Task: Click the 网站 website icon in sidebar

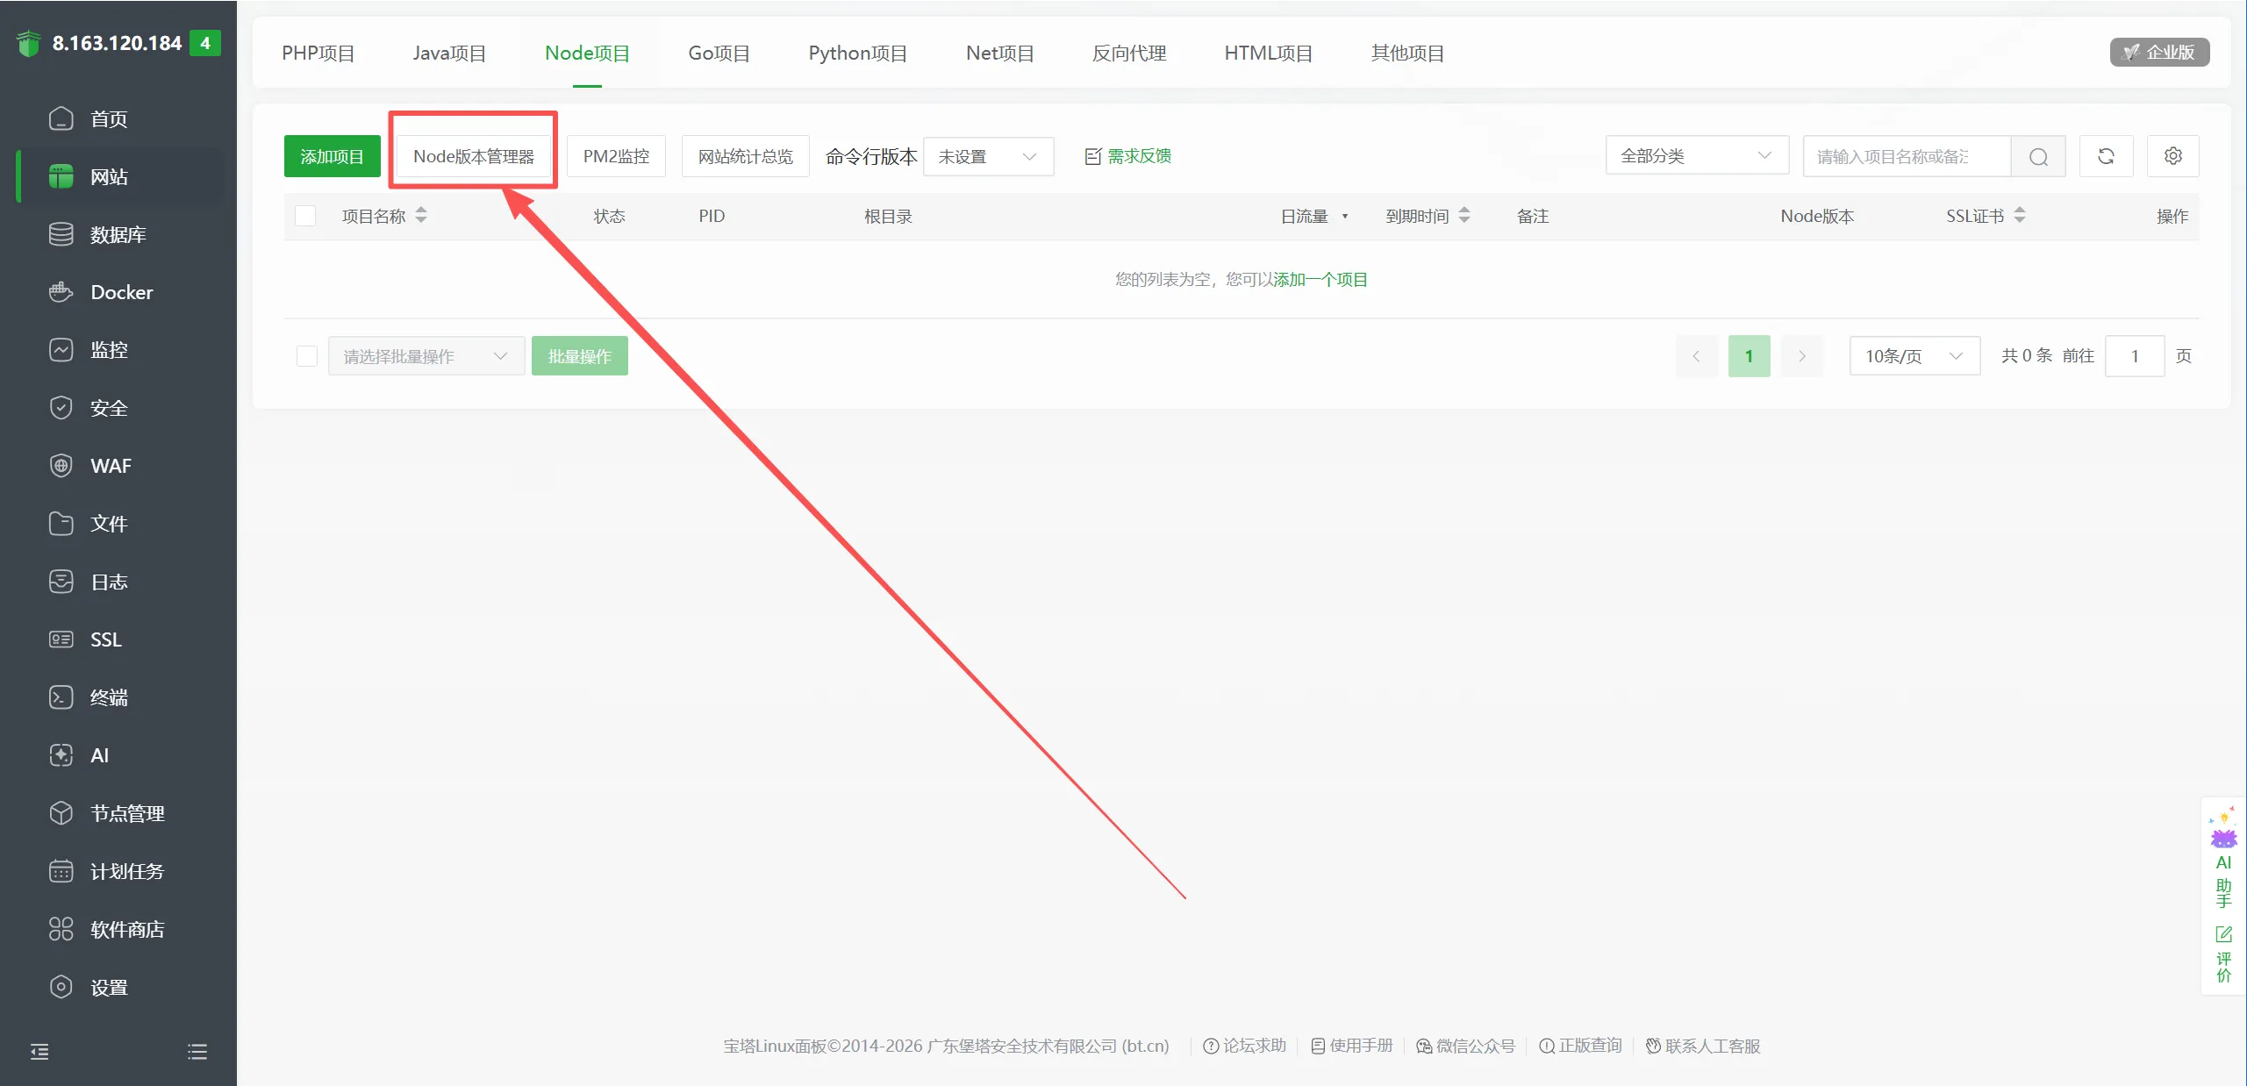Action: 61,176
